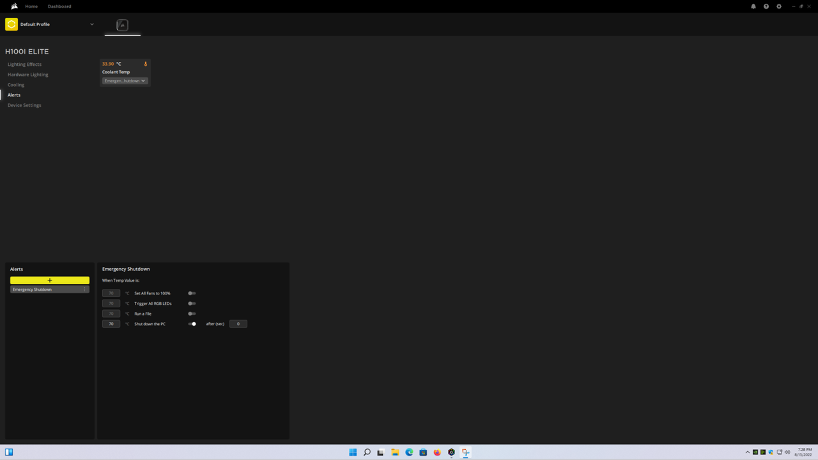Viewport: 818px width, 460px height.
Task: Click the Set All Fans temperature field
Action: [x=111, y=293]
